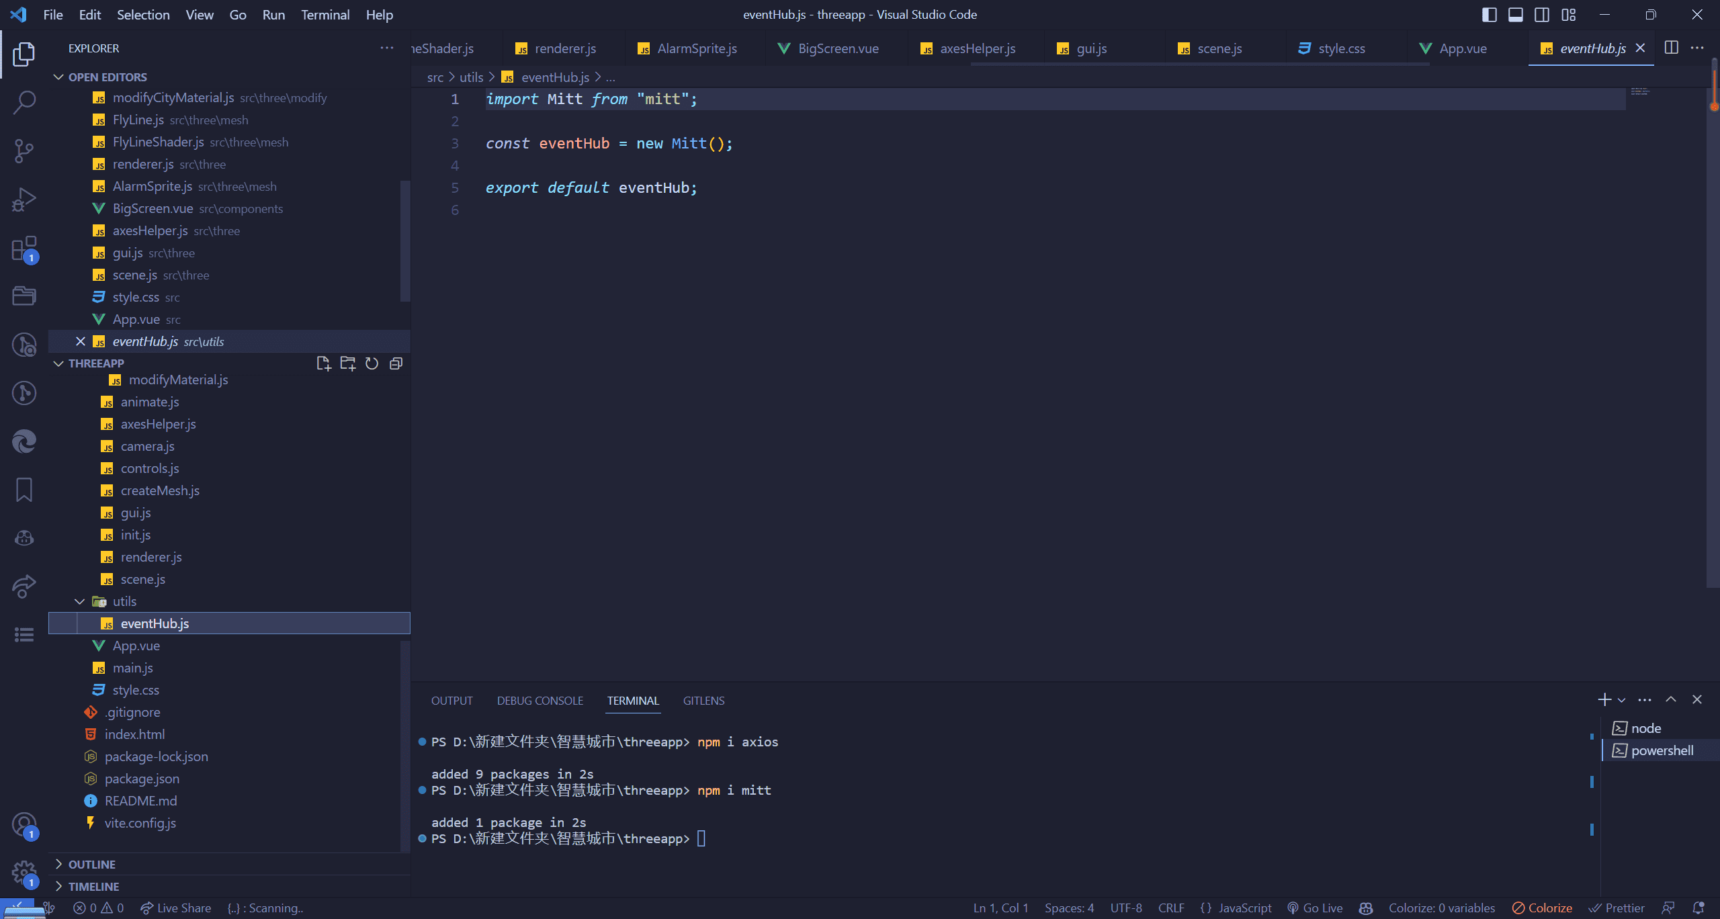Open vite.config.js in the file tree
The width and height of the screenshot is (1720, 919).
coord(140,823)
